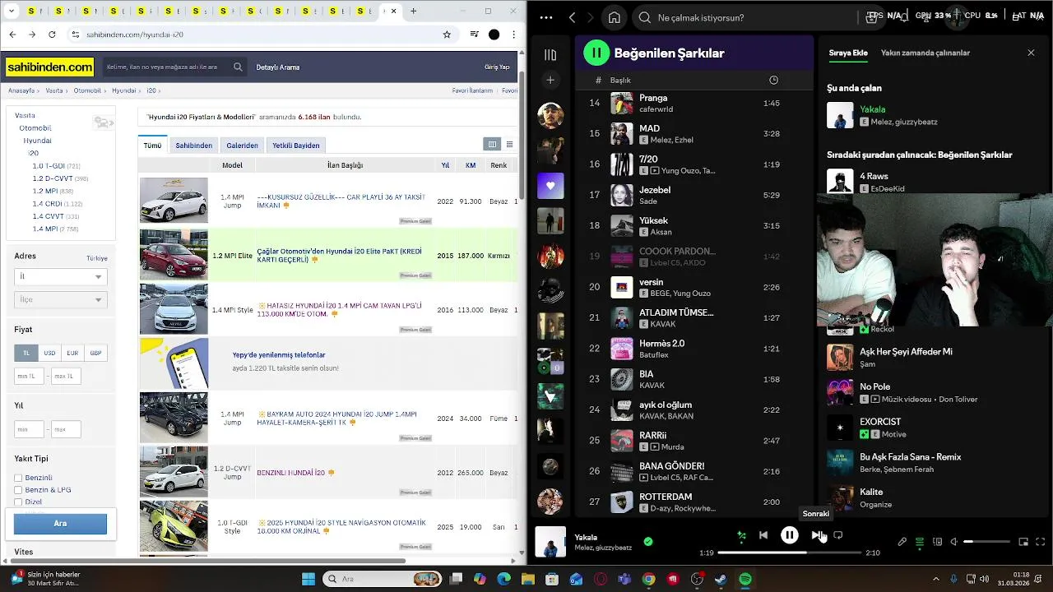1053x592 pixels.
Task: Check the Benzinli fuel checkbox
Action: pyautogui.click(x=18, y=478)
